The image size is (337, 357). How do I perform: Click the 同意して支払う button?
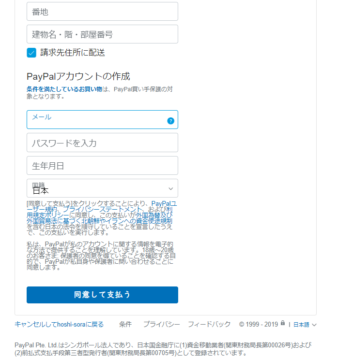coord(102,295)
